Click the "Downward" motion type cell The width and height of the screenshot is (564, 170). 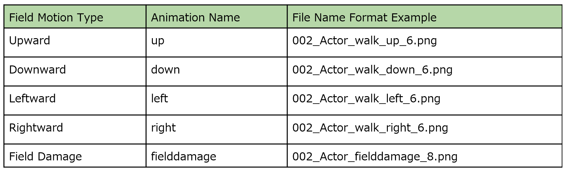pos(37,69)
